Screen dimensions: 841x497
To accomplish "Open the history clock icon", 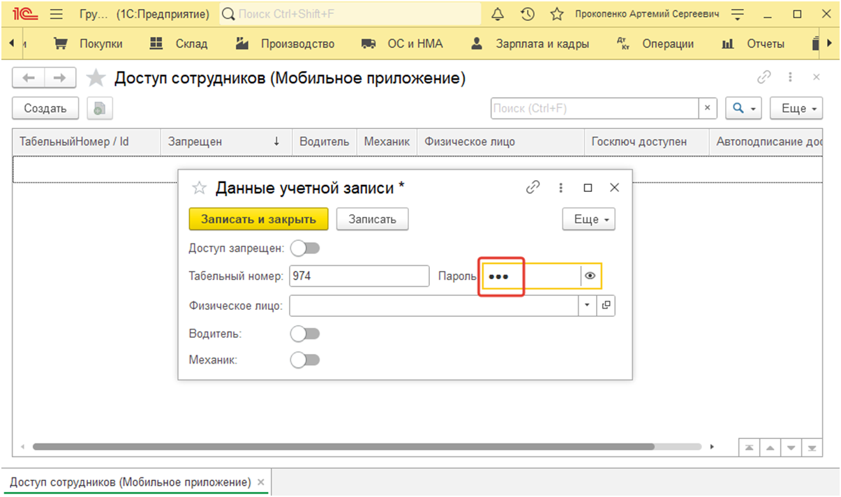I will pyautogui.click(x=528, y=14).
